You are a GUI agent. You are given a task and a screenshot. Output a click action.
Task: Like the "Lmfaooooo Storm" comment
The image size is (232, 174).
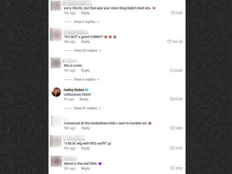coord(172,99)
